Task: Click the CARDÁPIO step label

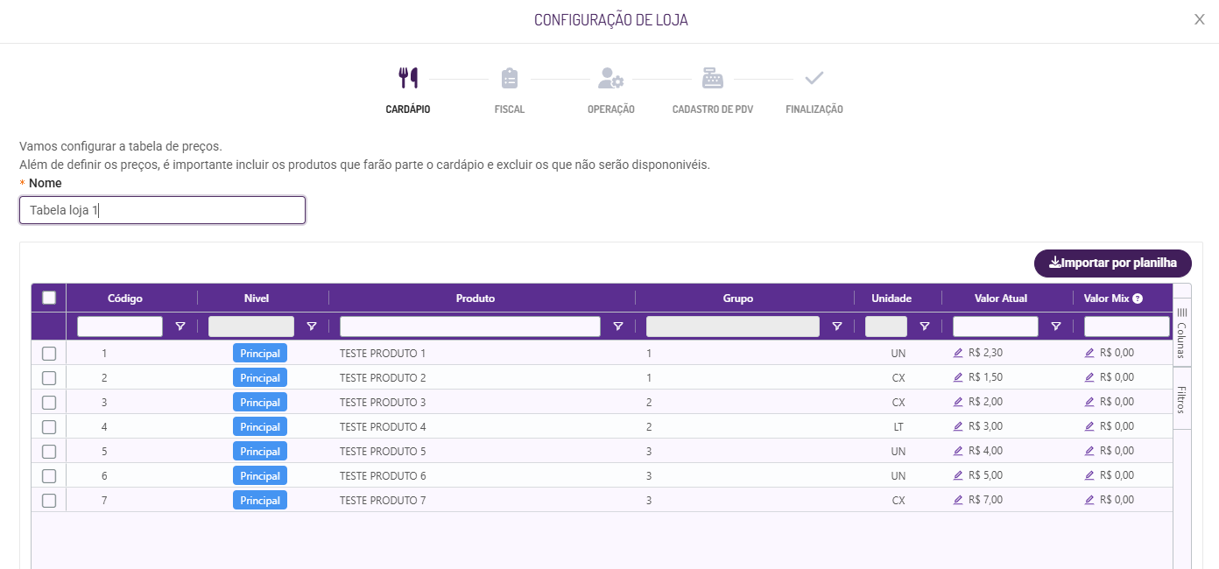Action: [x=408, y=109]
